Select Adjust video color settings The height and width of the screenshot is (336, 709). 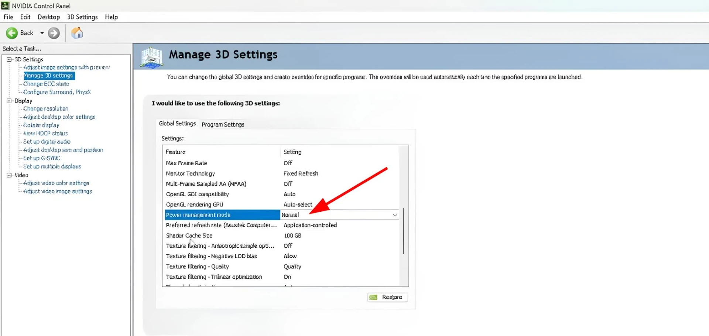(x=56, y=183)
